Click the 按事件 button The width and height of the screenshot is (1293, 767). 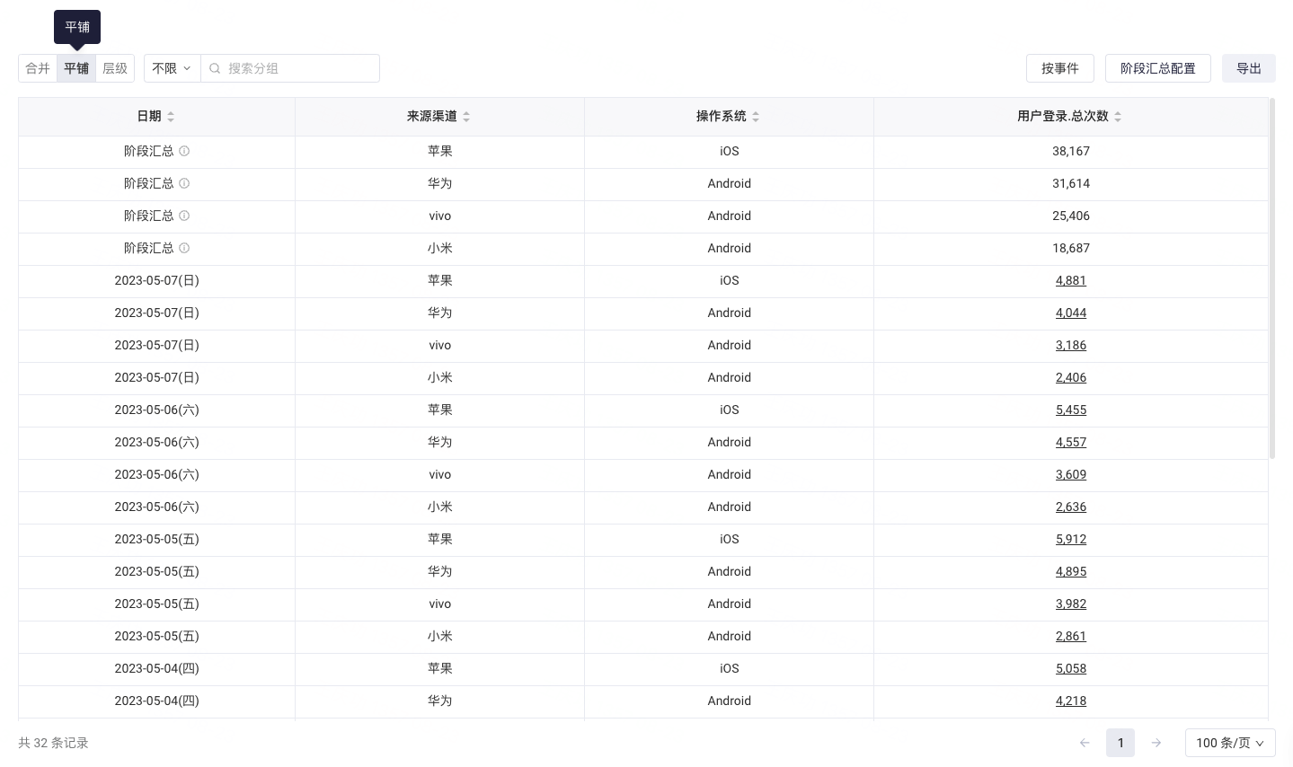click(x=1060, y=68)
